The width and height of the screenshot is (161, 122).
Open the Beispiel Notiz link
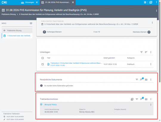tap(50, 104)
